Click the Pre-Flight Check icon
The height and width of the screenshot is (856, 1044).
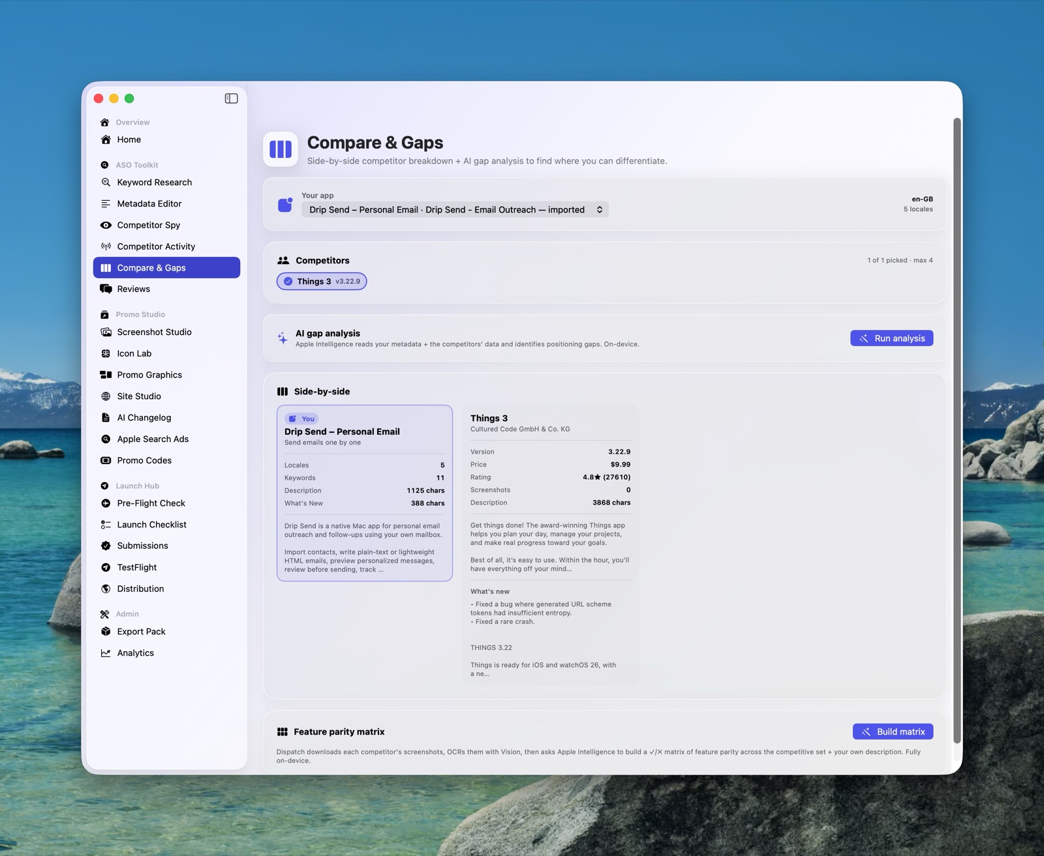click(106, 503)
